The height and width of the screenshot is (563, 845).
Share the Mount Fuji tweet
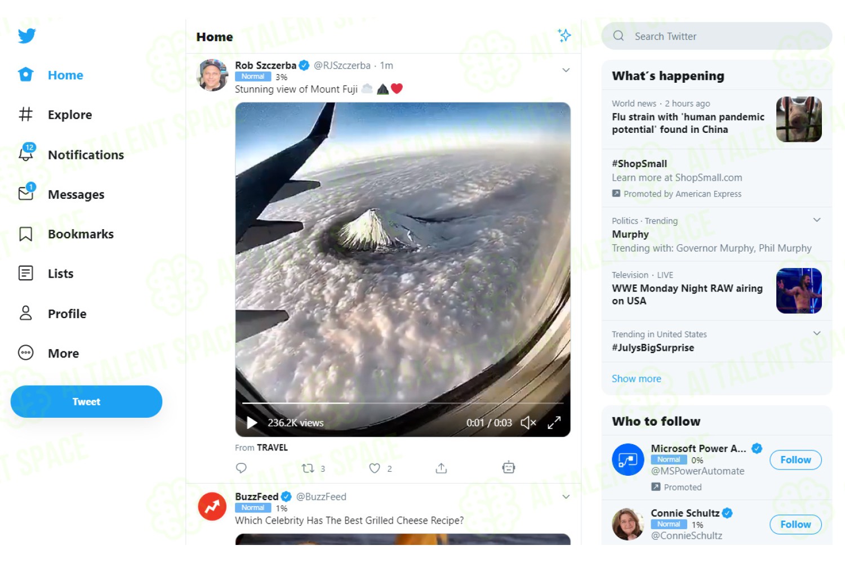pos(441,468)
